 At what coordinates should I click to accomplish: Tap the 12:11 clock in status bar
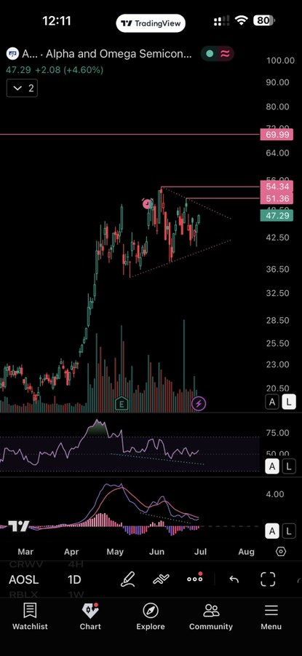(57, 21)
